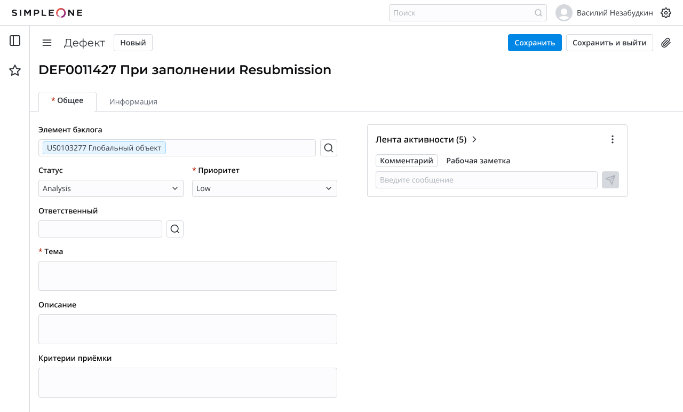683x412 pixels.
Task: Toggle the sidebar panel icon
Action: (x=15, y=41)
